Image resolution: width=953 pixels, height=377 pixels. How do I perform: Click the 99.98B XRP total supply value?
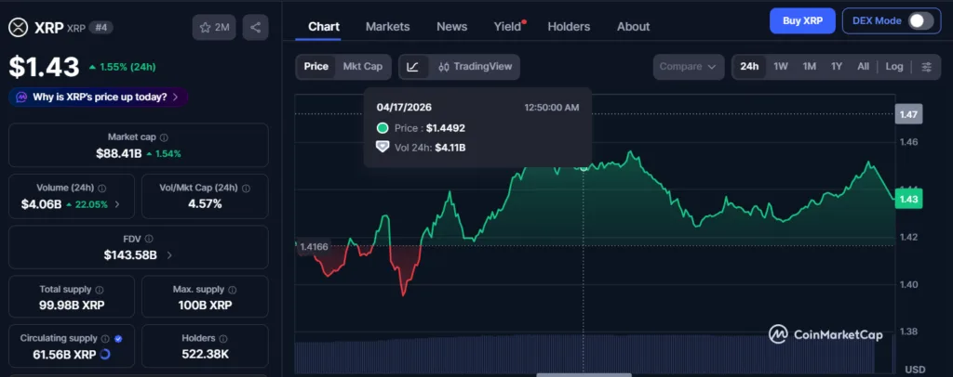tap(72, 305)
